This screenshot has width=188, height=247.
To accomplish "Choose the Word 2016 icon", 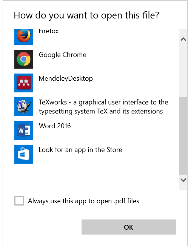I will [24, 130].
